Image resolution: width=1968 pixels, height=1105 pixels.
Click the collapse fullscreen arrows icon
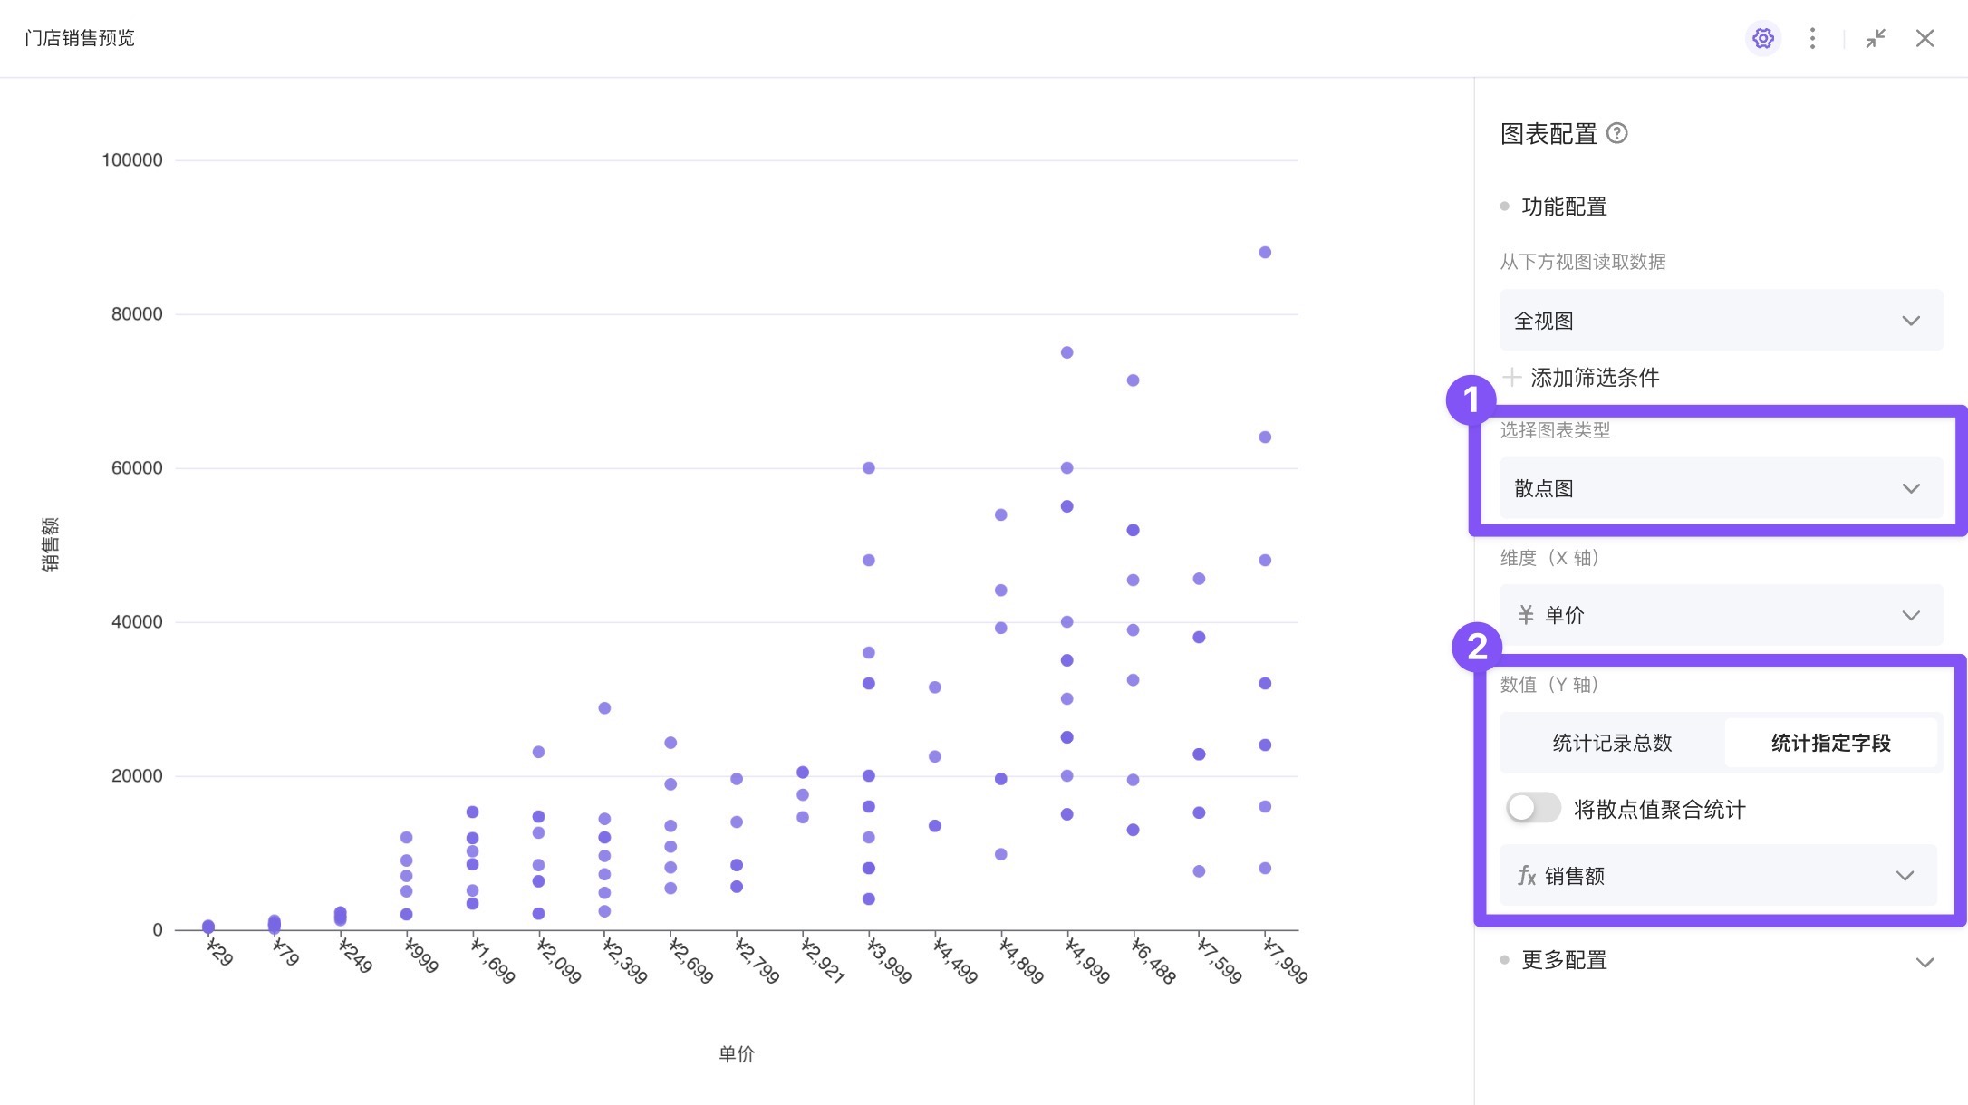[1876, 38]
